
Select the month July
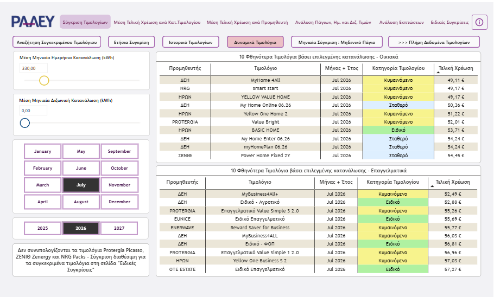tap(81, 185)
